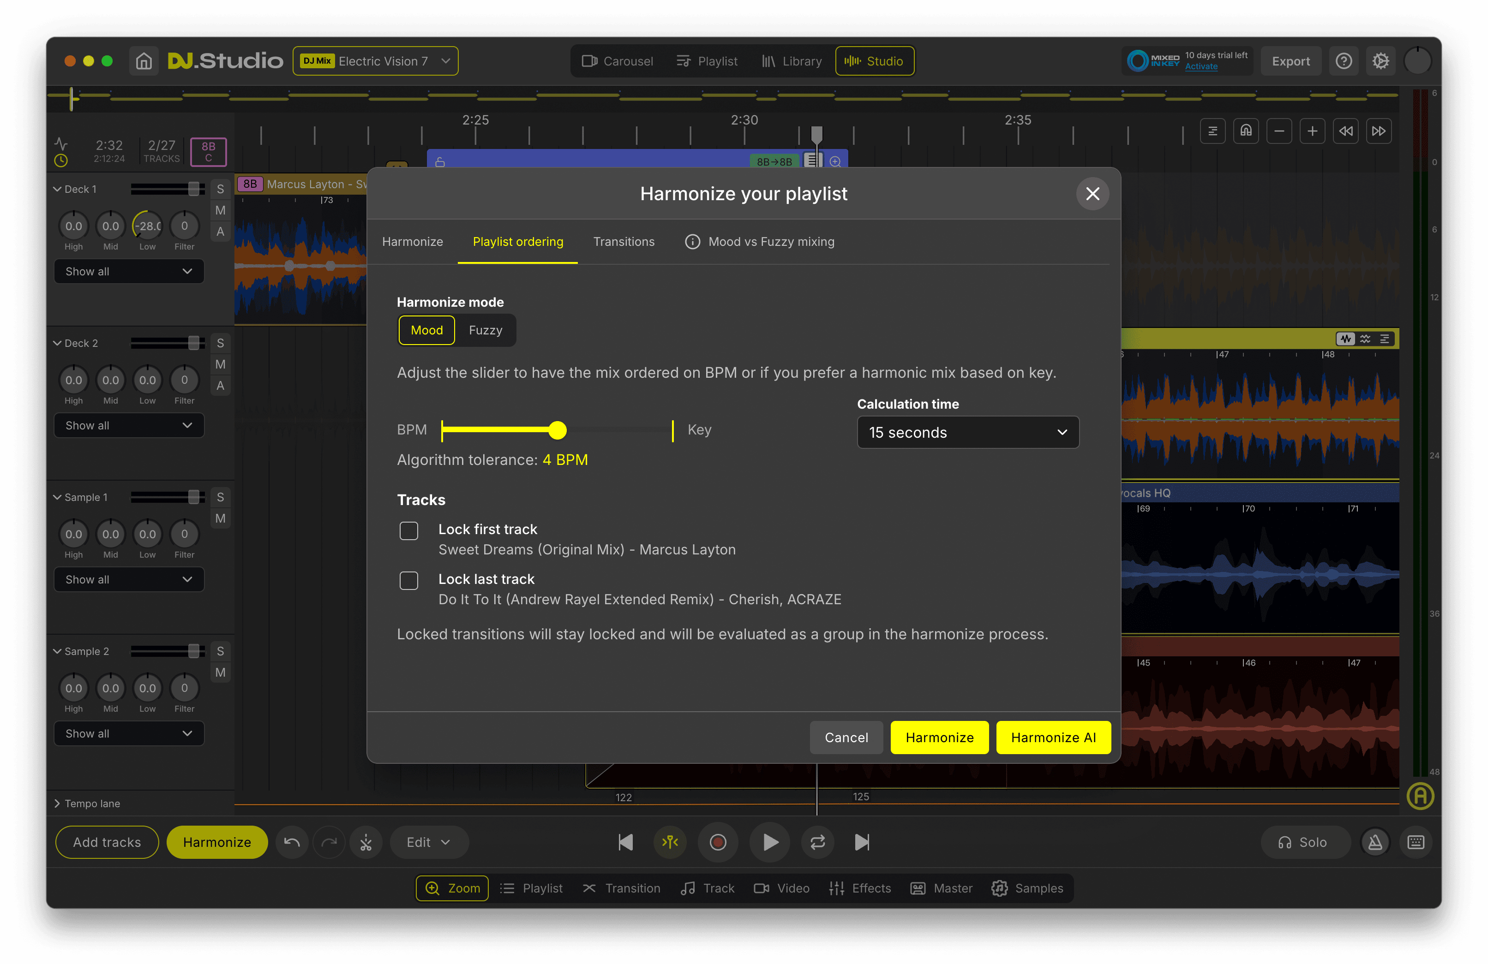Viewport: 1488px width, 964px height.
Task: Open the Calculation time dropdown
Action: pos(968,432)
